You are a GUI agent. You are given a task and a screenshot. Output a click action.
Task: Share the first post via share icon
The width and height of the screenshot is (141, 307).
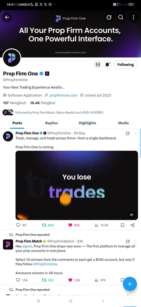[132, 225]
